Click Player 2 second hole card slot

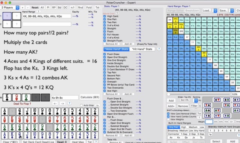[x=16, y=24]
